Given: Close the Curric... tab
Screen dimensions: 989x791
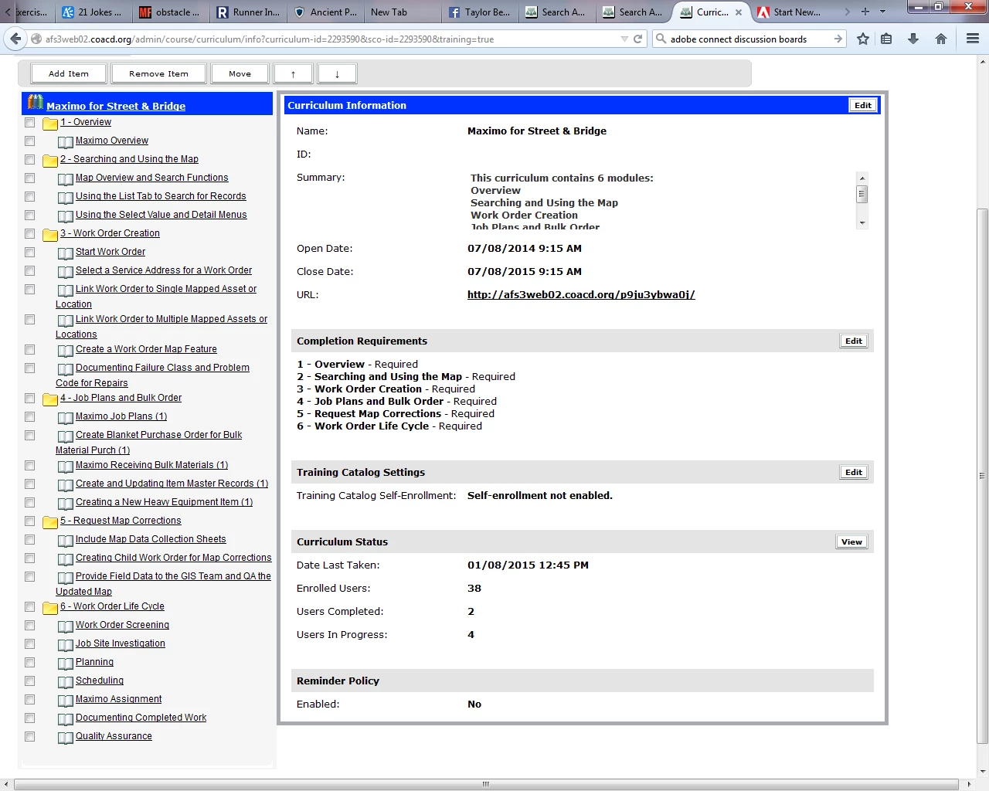Looking at the screenshot, I should 739,12.
